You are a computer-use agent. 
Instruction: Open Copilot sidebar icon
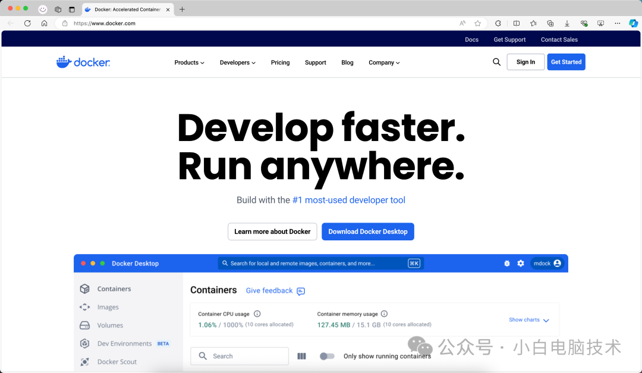click(x=634, y=23)
